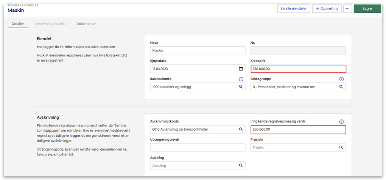Click into the Kjøpspris input field
The width and height of the screenshot is (386, 180).
(x=298, y=69)
